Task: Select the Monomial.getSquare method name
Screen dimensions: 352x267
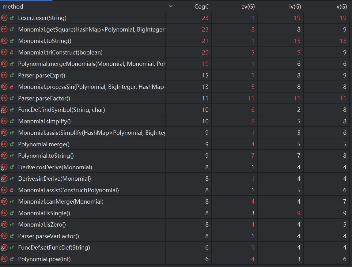Action: (x=91, y=29)
